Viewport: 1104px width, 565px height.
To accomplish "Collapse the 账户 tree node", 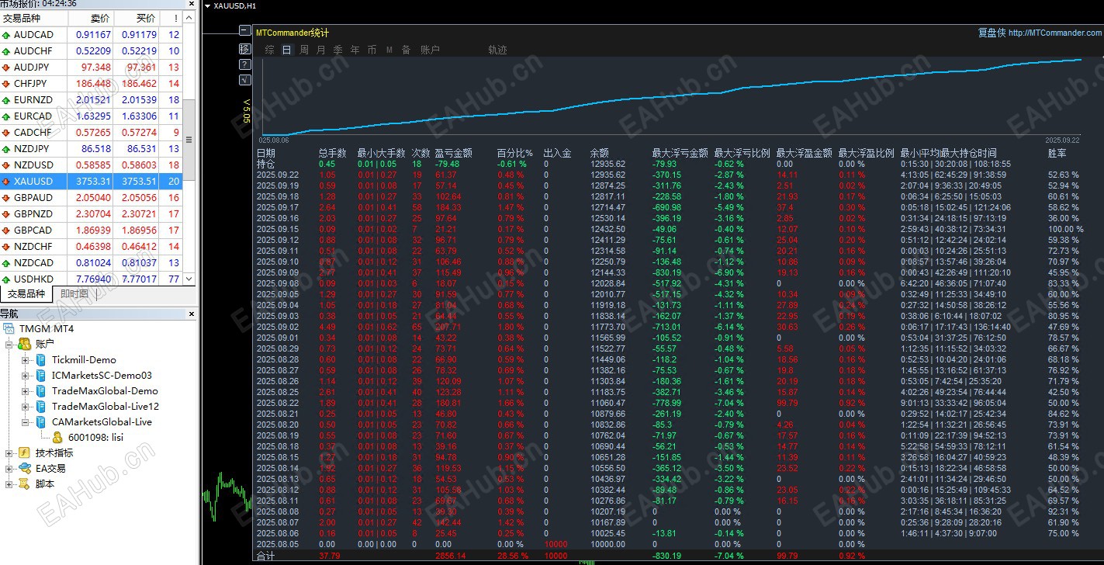I will point(9,344).
